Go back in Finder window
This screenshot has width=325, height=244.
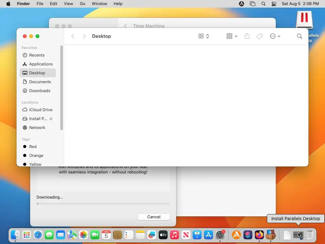click(x=73, y=36)
